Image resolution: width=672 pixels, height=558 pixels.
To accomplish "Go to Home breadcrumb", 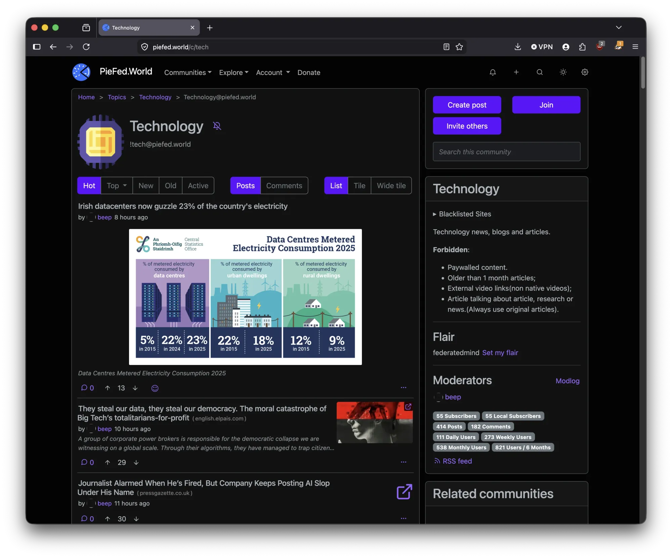I will point(86,97).
